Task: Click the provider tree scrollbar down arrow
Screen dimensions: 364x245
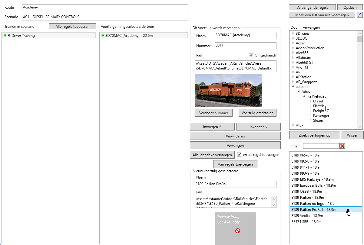Action: [360, 127]
